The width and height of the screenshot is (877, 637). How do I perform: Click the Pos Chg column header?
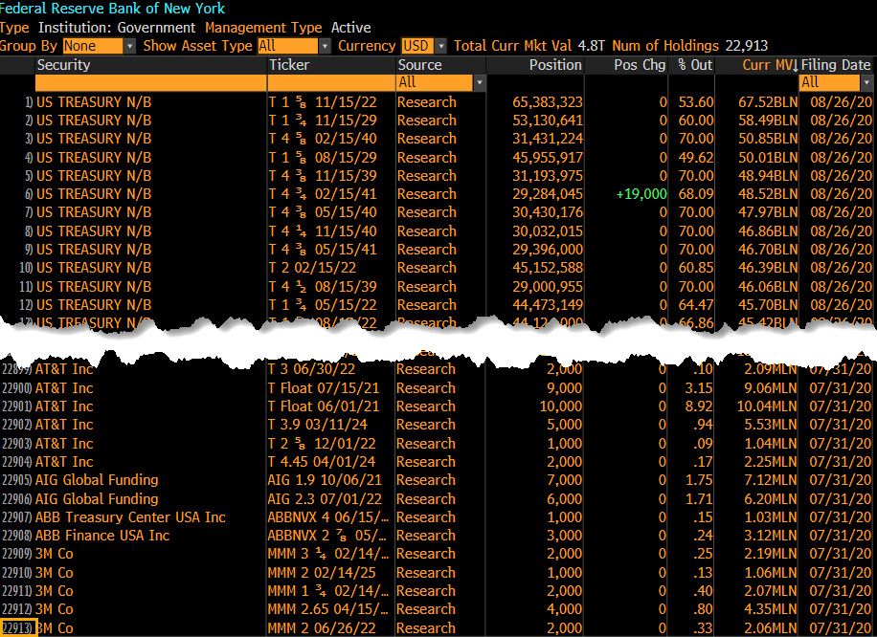point(640,65)
